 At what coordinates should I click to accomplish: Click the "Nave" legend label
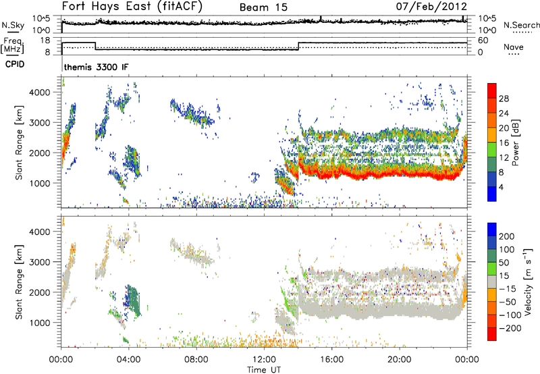coord(513,47)
